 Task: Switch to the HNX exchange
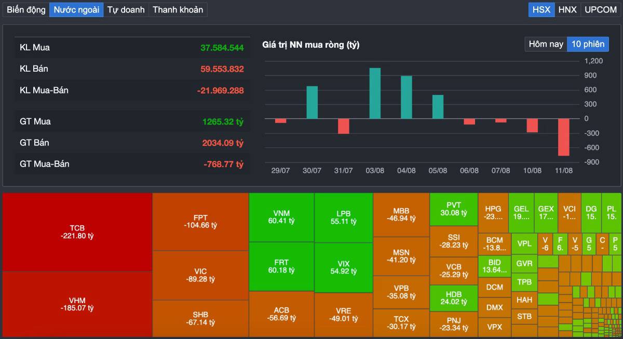click(567, 9)
